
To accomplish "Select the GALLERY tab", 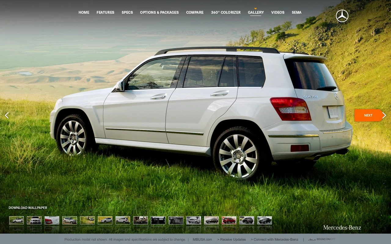I will click(256, 13).
